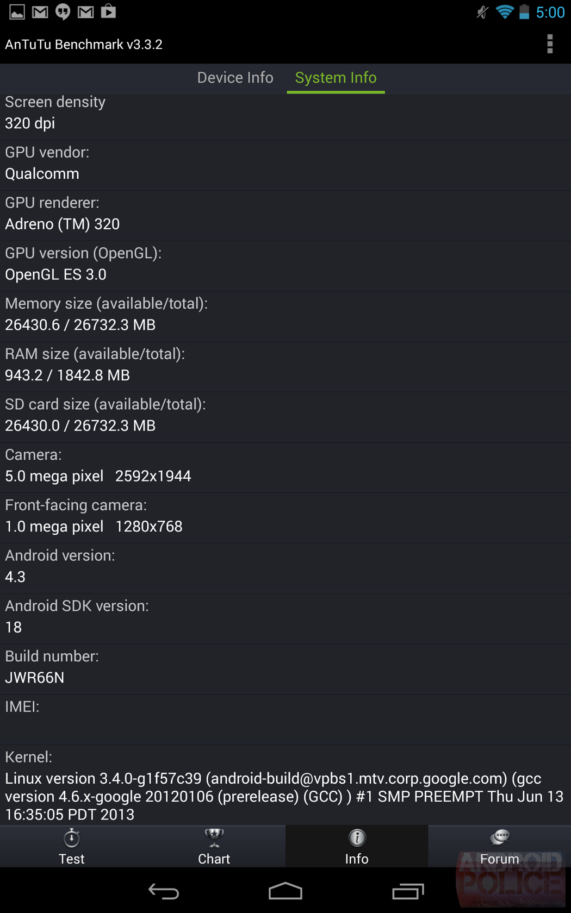Tap the battery status icon
This screenshot has width=571, height=913.
point(524,12)
